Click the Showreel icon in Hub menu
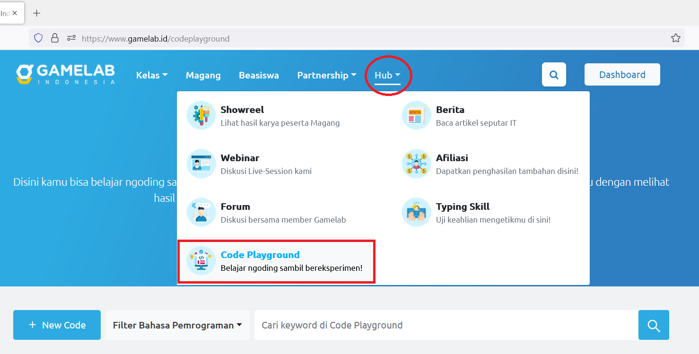The width and height of the screenshot is (699, 354). (201, 115)
